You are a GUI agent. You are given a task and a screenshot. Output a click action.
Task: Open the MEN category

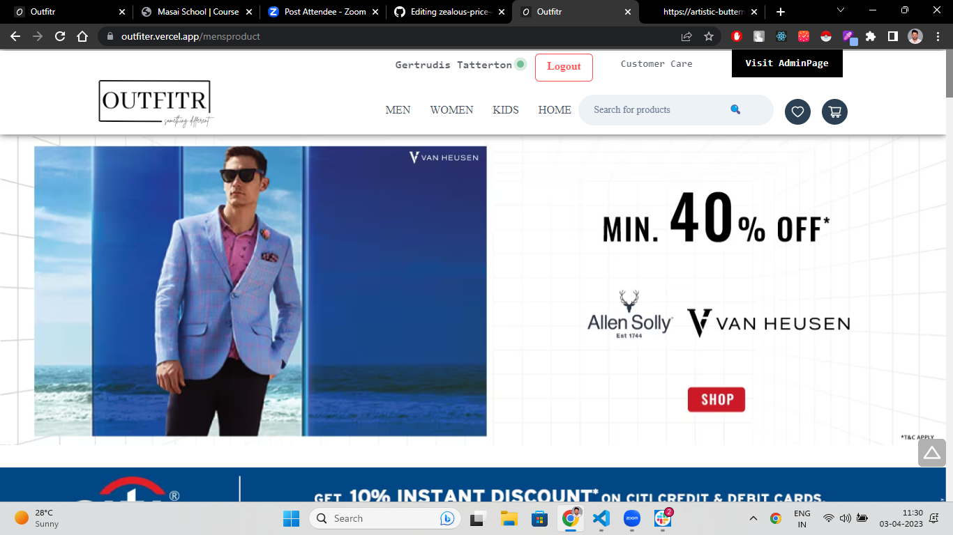point(398,109)
